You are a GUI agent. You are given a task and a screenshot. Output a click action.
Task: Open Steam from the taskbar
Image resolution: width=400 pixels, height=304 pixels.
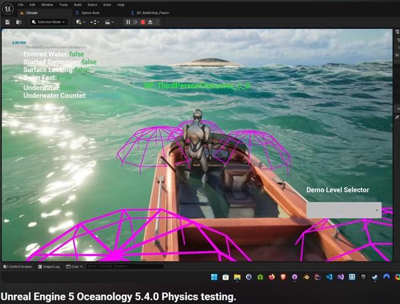[375, 277]
